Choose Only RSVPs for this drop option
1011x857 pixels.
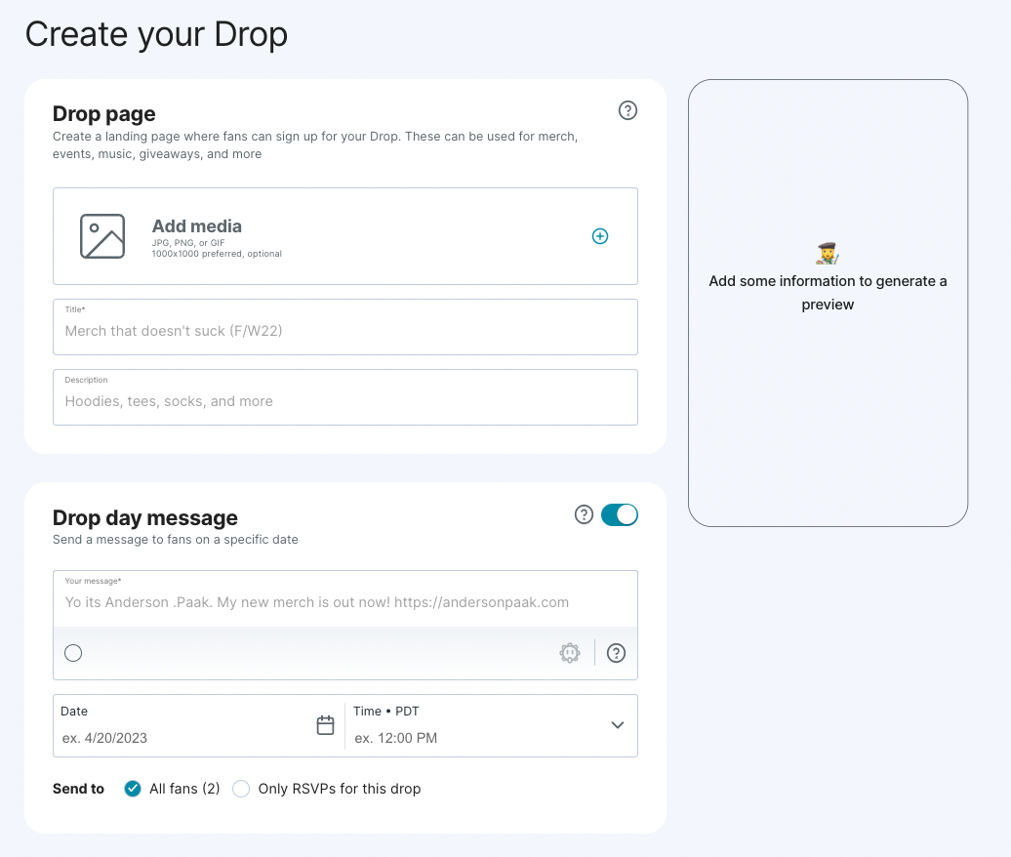(x=241, y=789)
